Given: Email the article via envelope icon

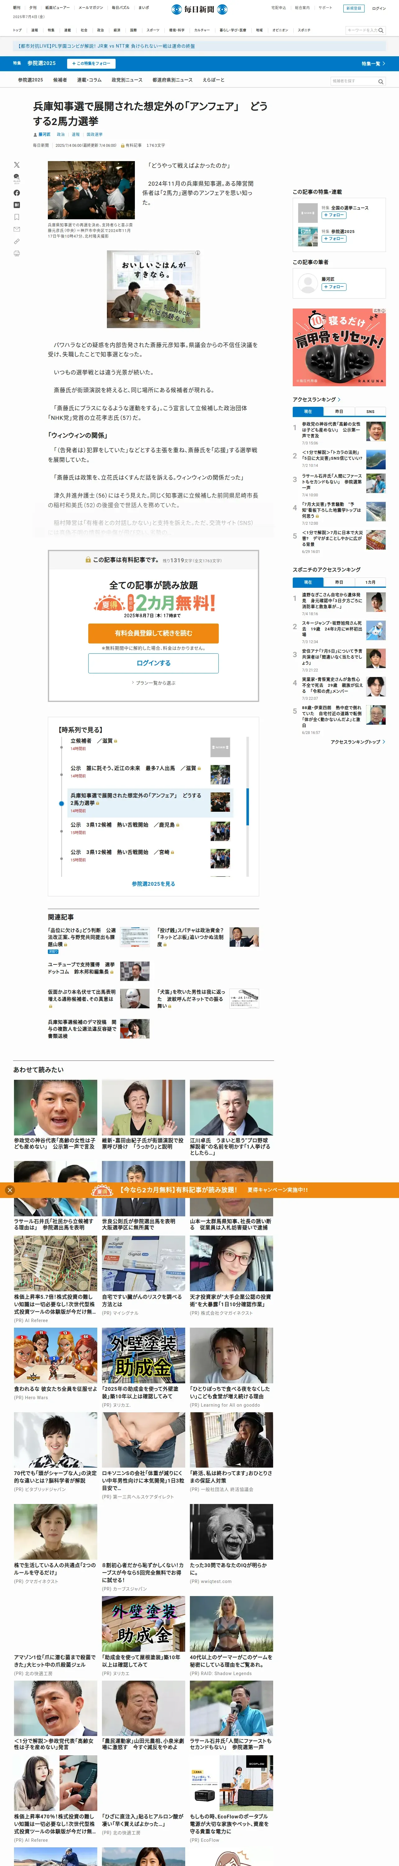Looking at the screenshot, I should (17, 229).
